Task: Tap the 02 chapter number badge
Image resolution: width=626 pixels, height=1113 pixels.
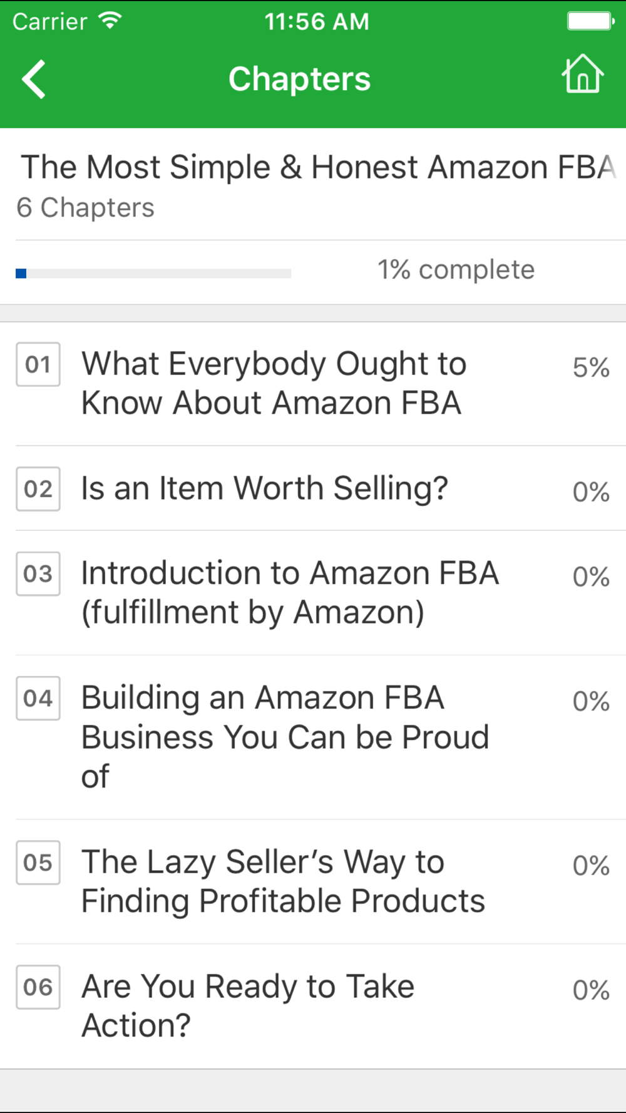Action: point(38,489)
